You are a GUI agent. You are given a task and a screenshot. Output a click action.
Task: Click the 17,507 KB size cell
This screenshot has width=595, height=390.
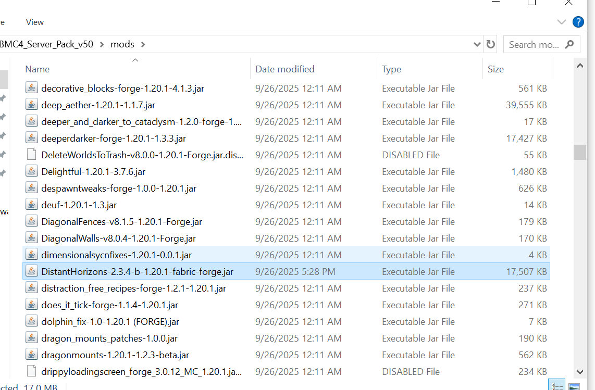tap(526, 272)
